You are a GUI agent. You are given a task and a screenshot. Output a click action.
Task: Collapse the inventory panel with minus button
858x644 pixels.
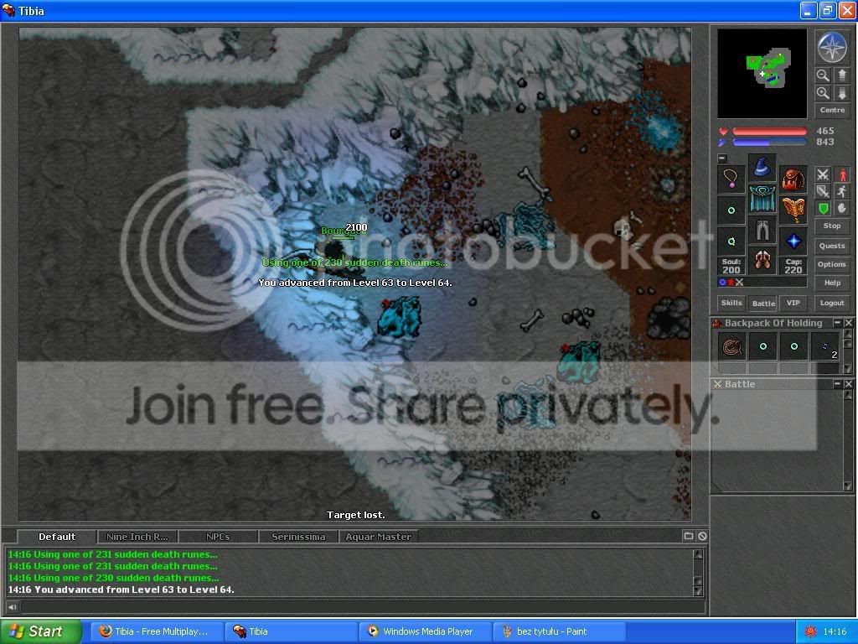[722, 158]
